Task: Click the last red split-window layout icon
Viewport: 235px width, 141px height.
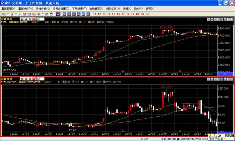Action: [x=34, y=14]
